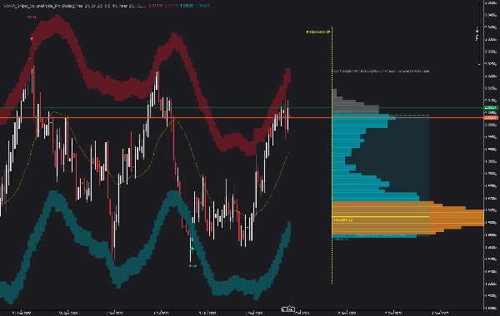Click the boxed date label on the time axis
This screenshot has height=316, width=500.
[x=288, y=309]
